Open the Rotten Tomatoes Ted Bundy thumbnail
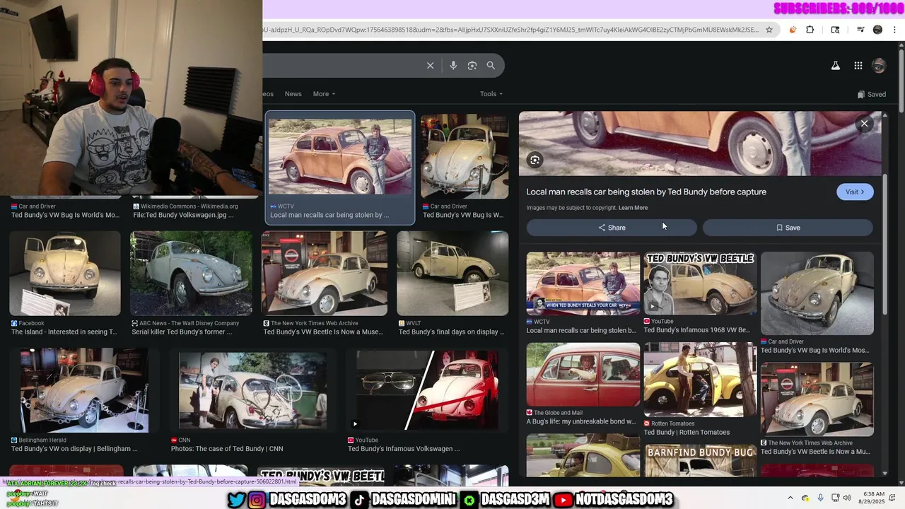905x509 pixels. point(700,380)
